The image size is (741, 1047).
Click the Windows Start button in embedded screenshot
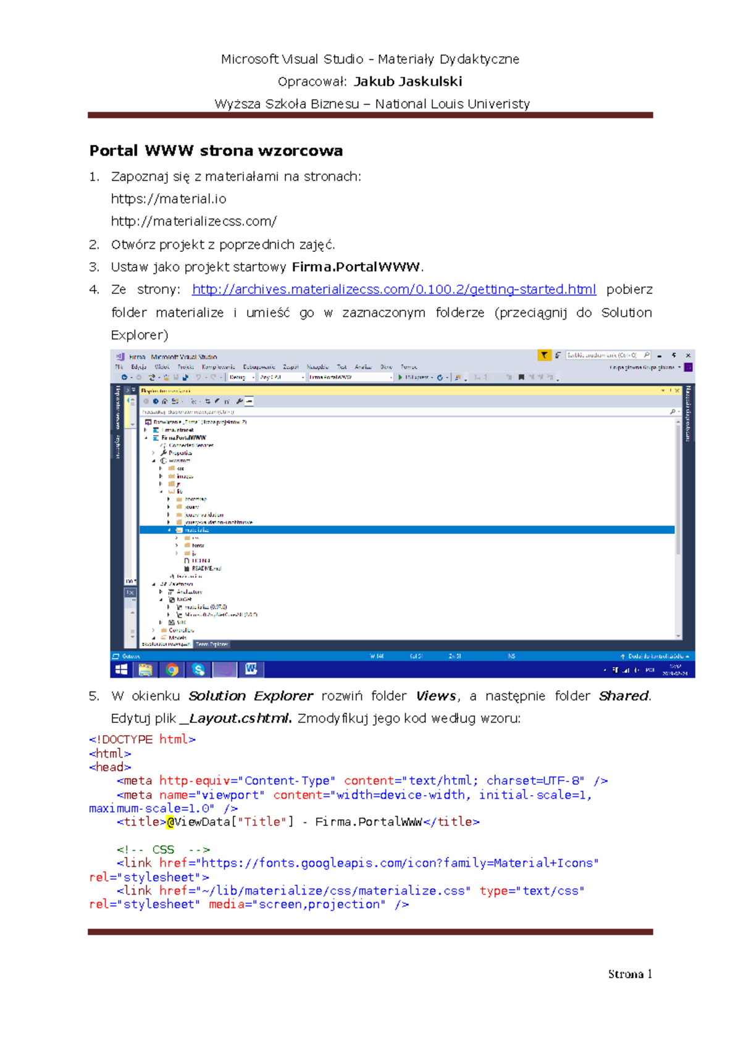tap(122, 669)
